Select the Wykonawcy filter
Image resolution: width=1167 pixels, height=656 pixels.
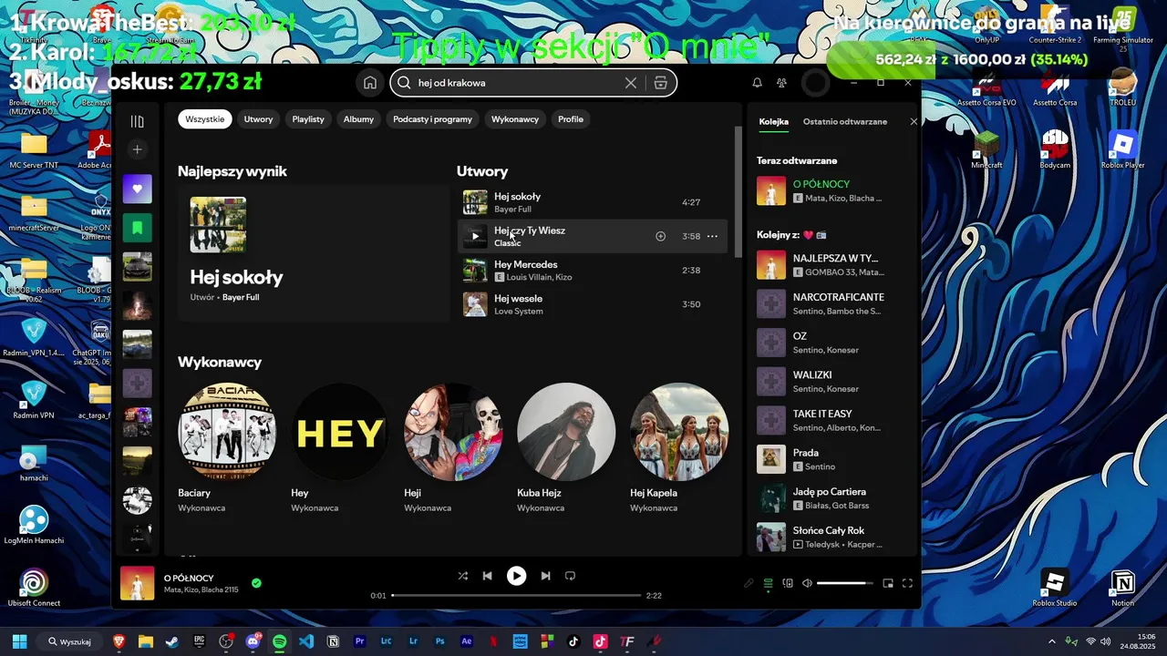pos(515,119)
